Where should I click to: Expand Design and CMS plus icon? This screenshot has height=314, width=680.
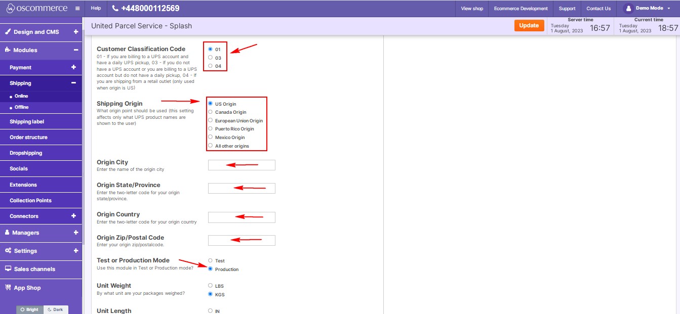click(x=76, y=32)
